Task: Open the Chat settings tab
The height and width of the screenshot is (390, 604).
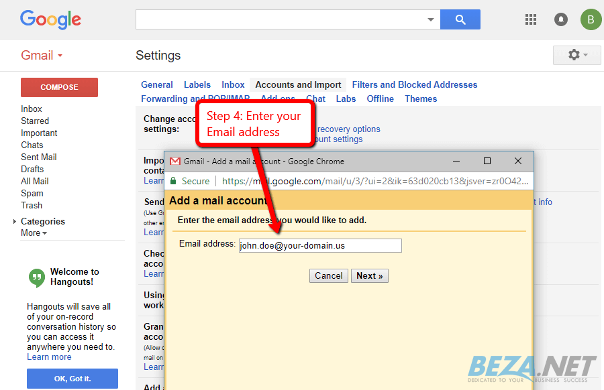Action: [316, 99]
